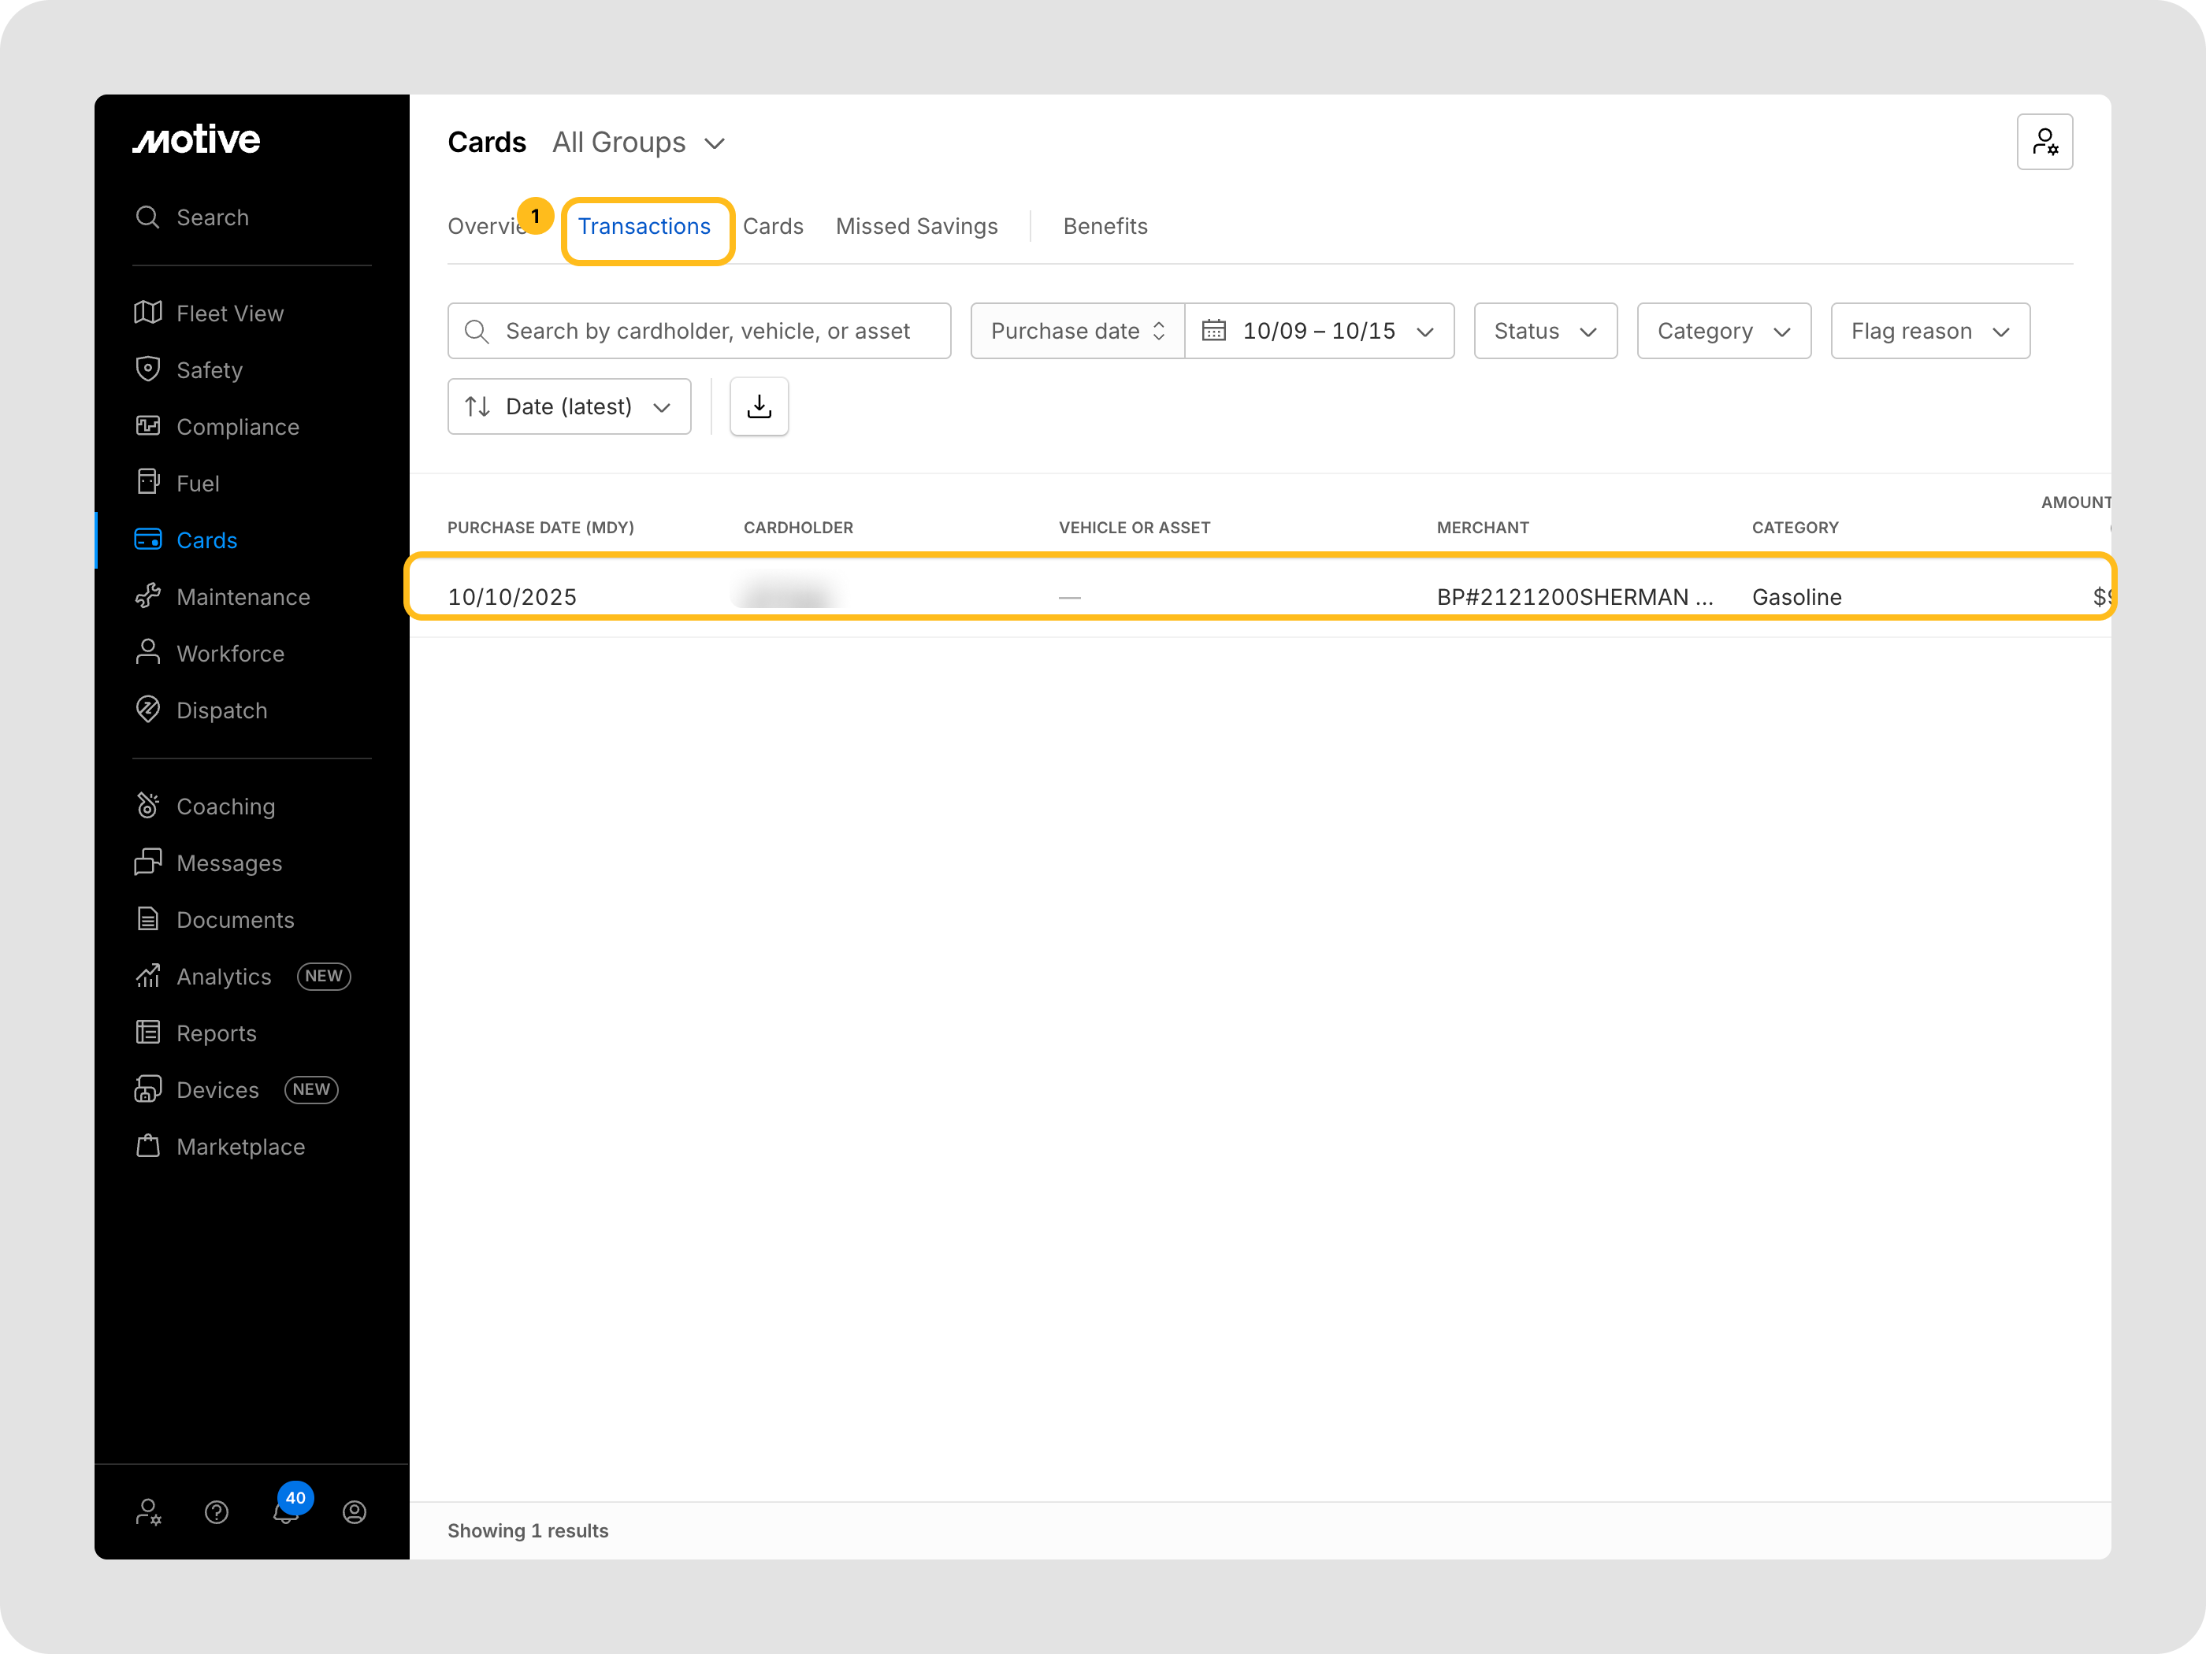Click the cardholder, vehicle, or asset search field
The height and width of the screenshot is (1654, 2206).
pyautogui.click(x=707, y=331)
